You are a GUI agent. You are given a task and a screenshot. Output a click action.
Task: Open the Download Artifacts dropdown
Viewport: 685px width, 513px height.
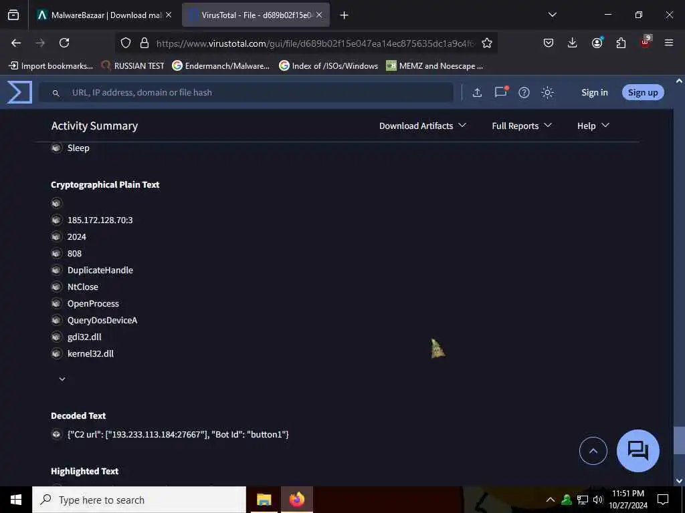click(x=423, y=126)
